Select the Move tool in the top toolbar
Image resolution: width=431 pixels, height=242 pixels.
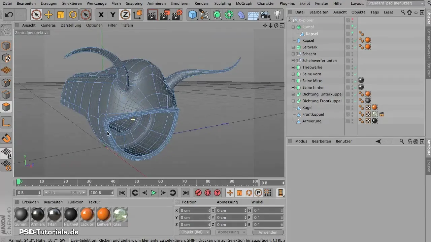48,15
